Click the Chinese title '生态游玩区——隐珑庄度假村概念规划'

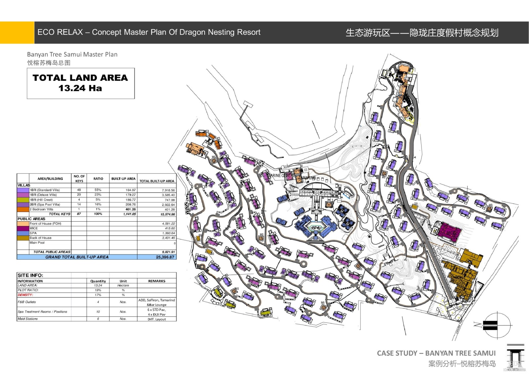coord(422,32)
